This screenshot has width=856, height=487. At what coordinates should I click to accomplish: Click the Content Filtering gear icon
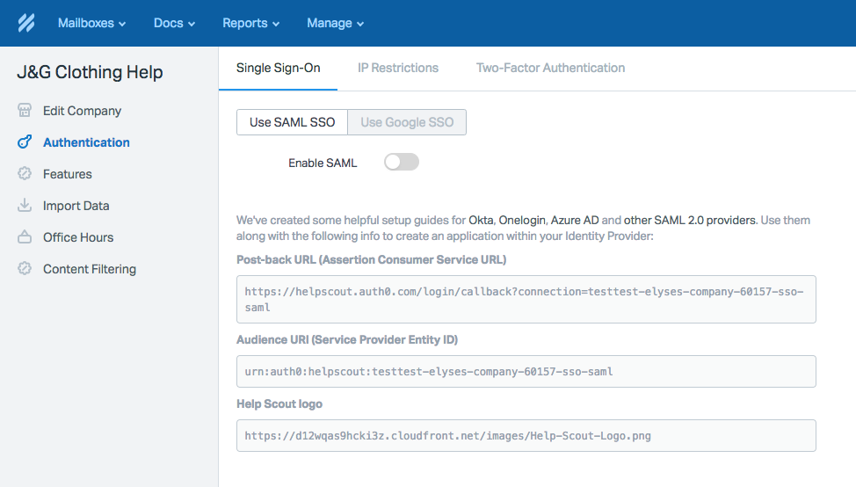25,269
